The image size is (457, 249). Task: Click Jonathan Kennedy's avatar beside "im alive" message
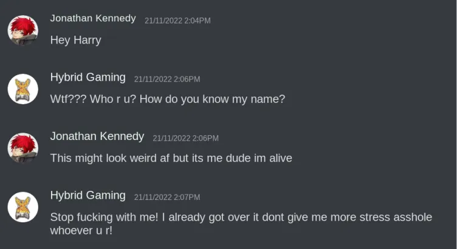[x=22, y=148]
